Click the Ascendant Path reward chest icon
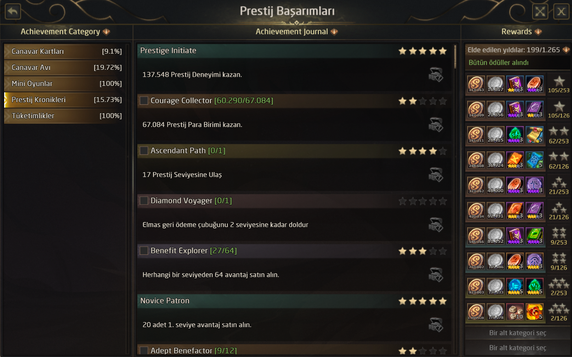The width and height of the screenshot is (572, 357). [x=436, y=175]
